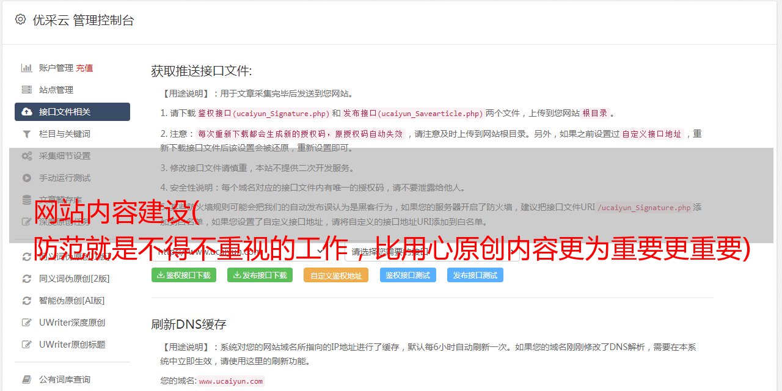The image size is (782, 391).
Task: Open 采集细节设置 gears icon
Action: 27,156
